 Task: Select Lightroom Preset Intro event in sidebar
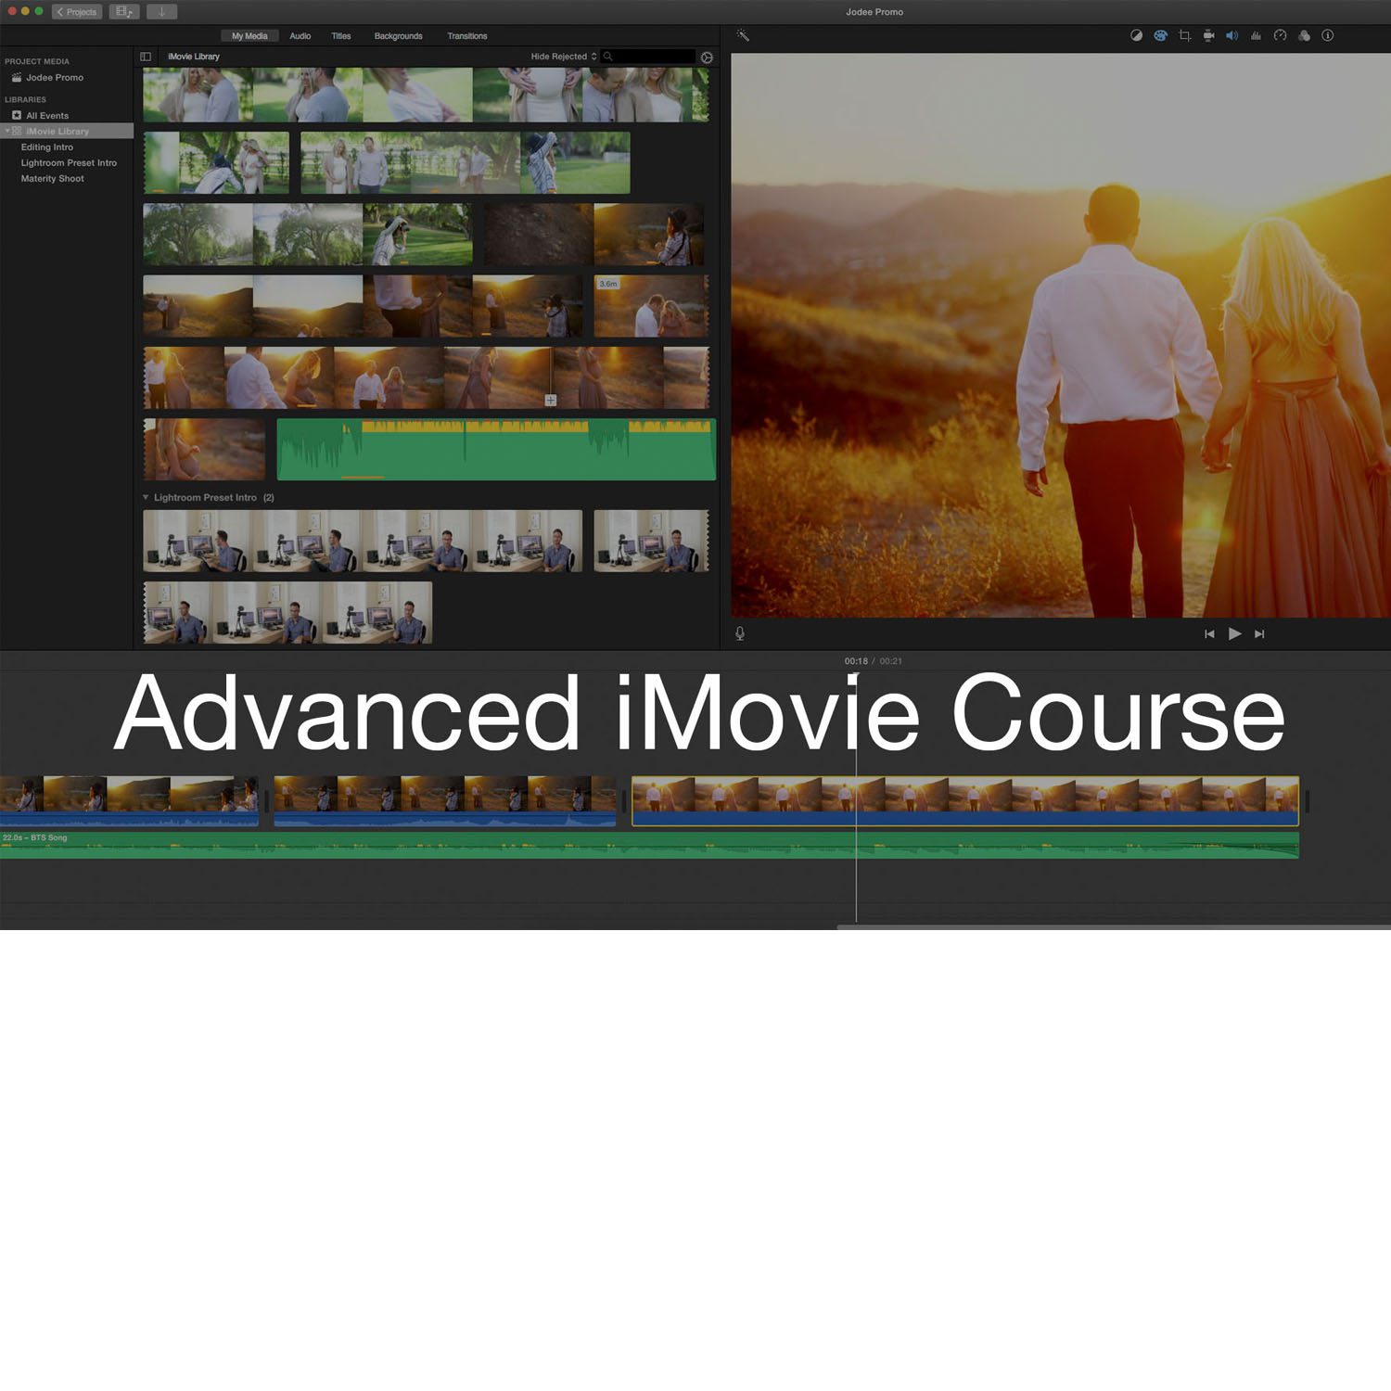click(69, 163)
